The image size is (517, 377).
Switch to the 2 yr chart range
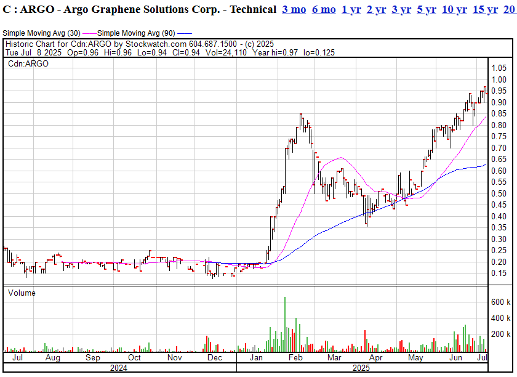(376, 10)
